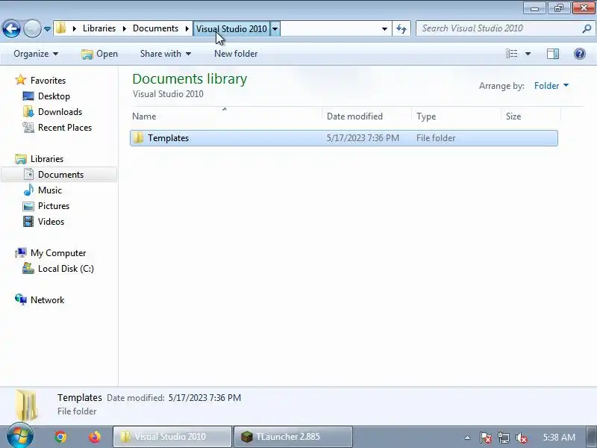Create a New folder from toolbar

click(236, 54)
